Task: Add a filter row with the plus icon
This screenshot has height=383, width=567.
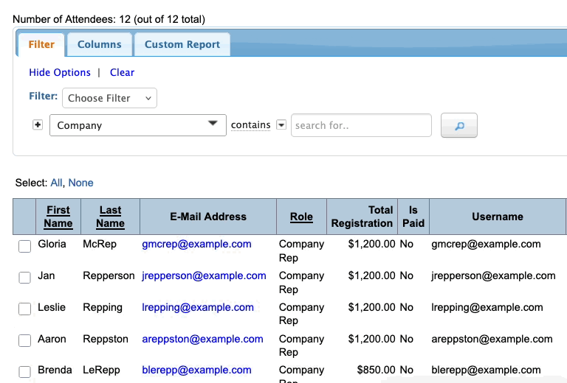Action: pos(38,124)
